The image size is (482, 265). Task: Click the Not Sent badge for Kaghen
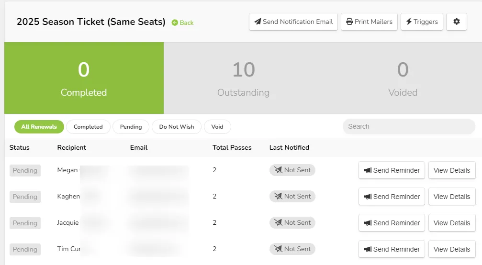click(292, 196)
